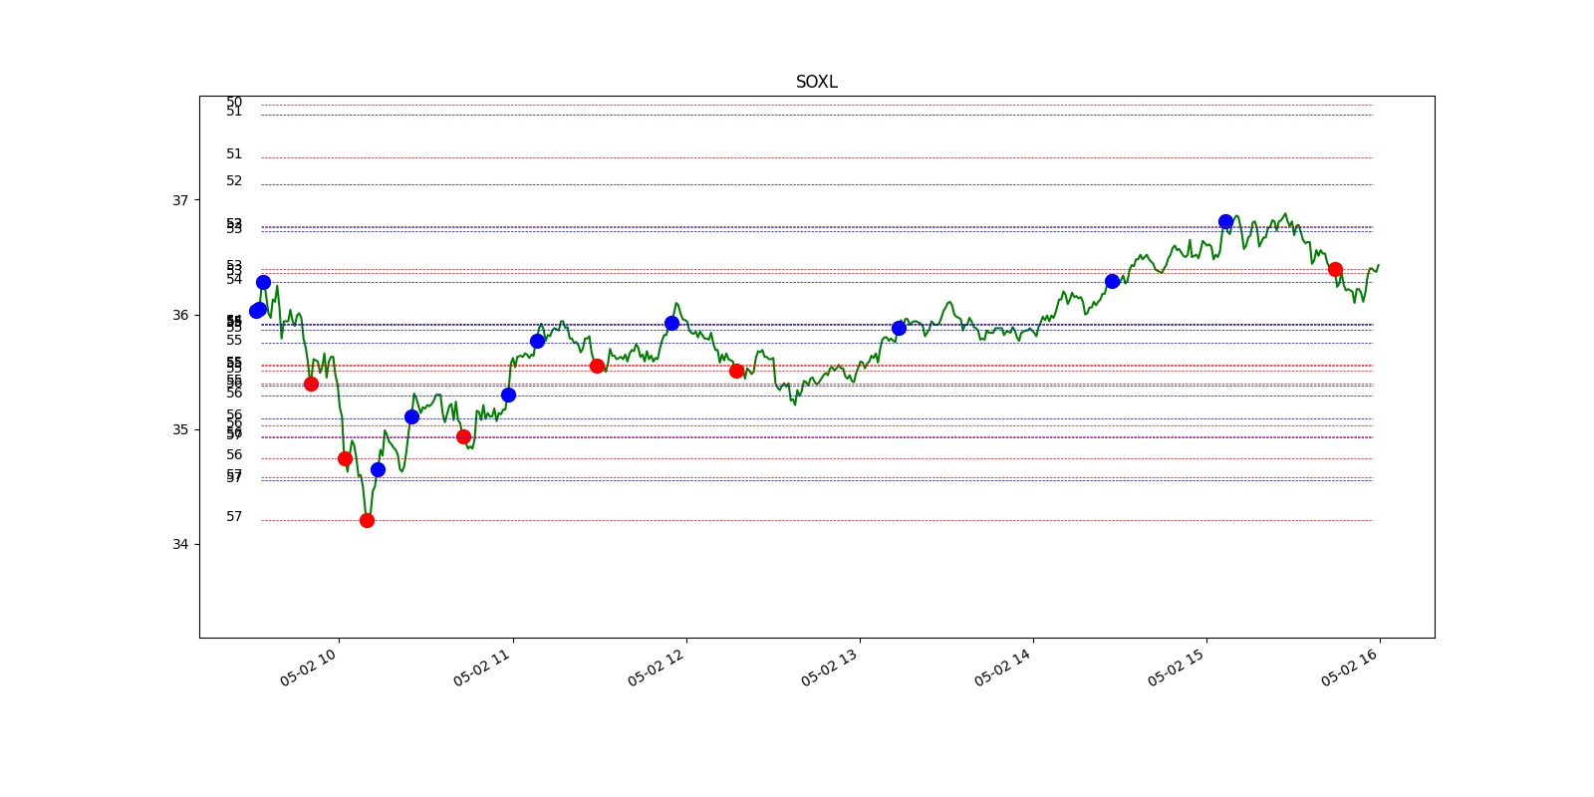The image size is (1594, 797).
Task: Select the blue marker at 36.3 near market open
Action: [x=263, y=282]
